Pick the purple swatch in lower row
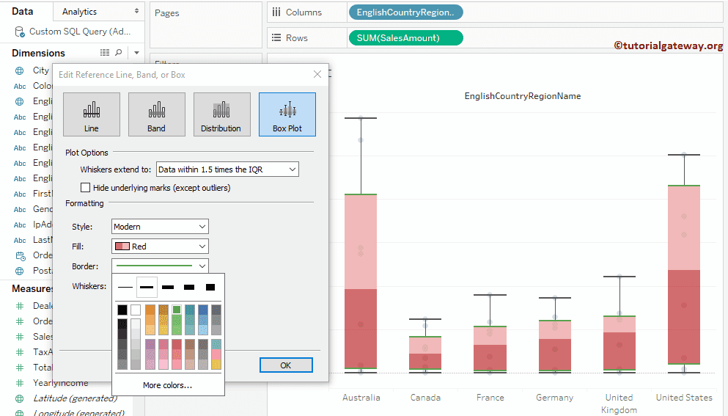 pyautogui.click(x=150, y=344)
